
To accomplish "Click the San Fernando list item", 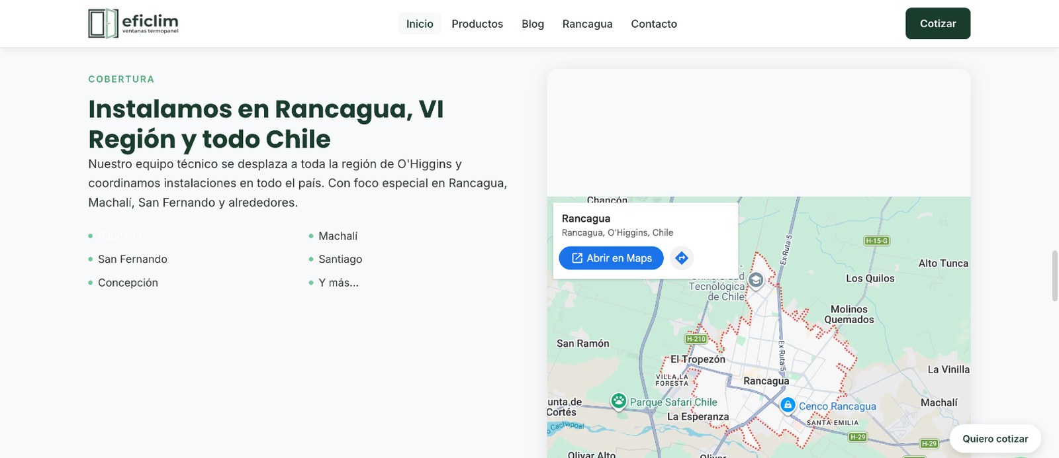I will pyautogui.click(x=132, y=259).
